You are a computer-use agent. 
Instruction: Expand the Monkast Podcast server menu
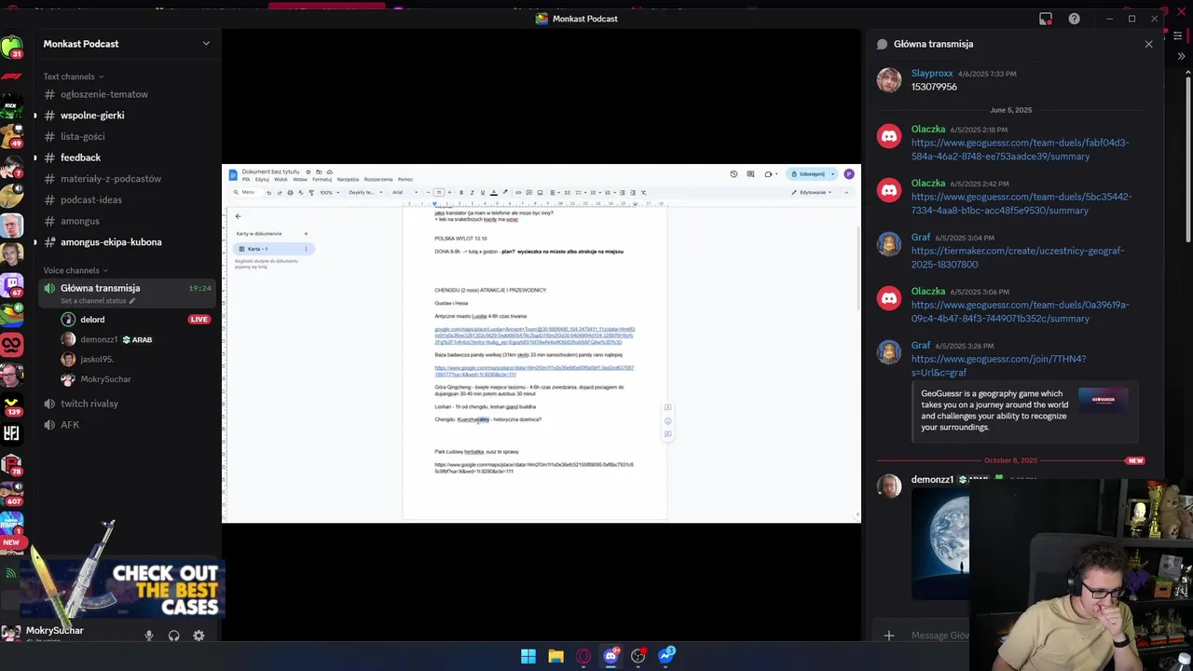206,44
